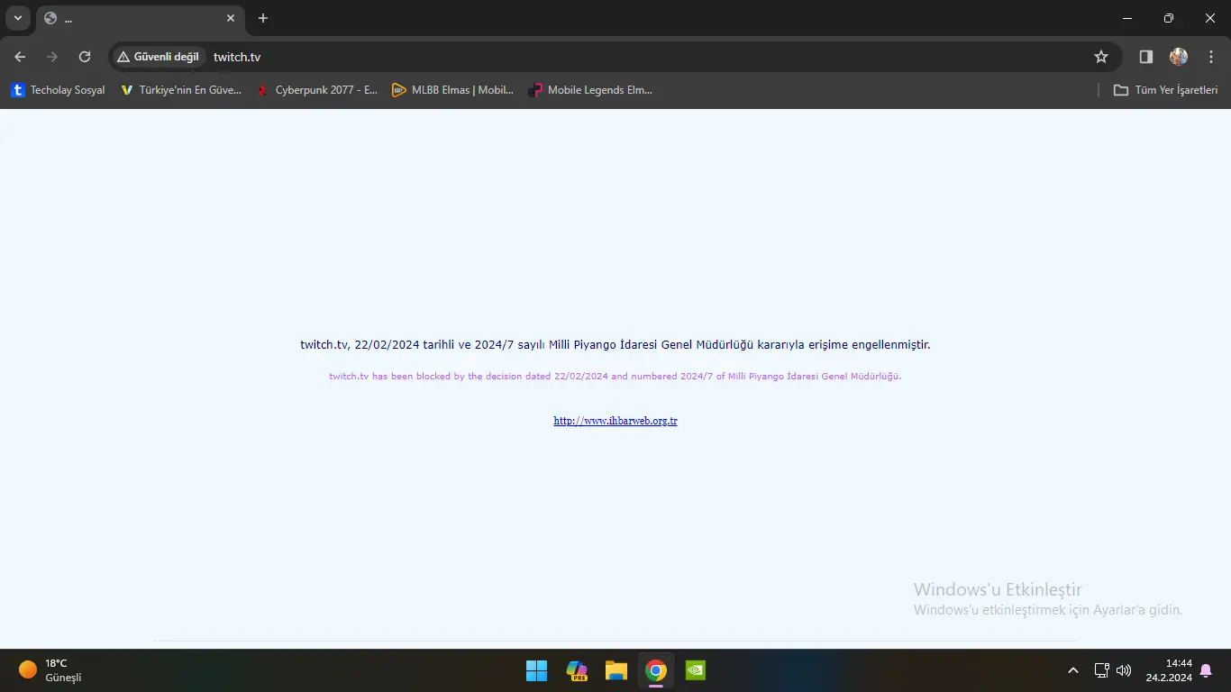Open the Mobile Legends Elm... bookmark
Image resolution: width=1231 pixels, height=692 pixels.
[590, 90]
